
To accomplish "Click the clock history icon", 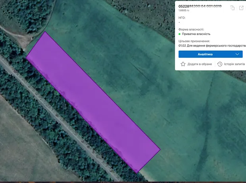I will point(219,64).
